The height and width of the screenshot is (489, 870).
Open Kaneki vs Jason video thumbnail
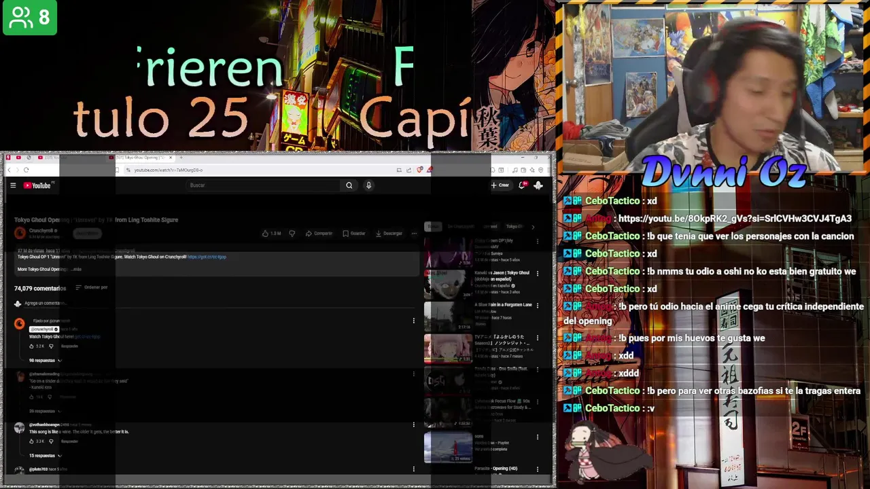coord(448,284)
